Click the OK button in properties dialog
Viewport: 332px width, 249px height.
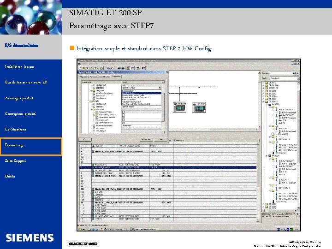point(85,139)
